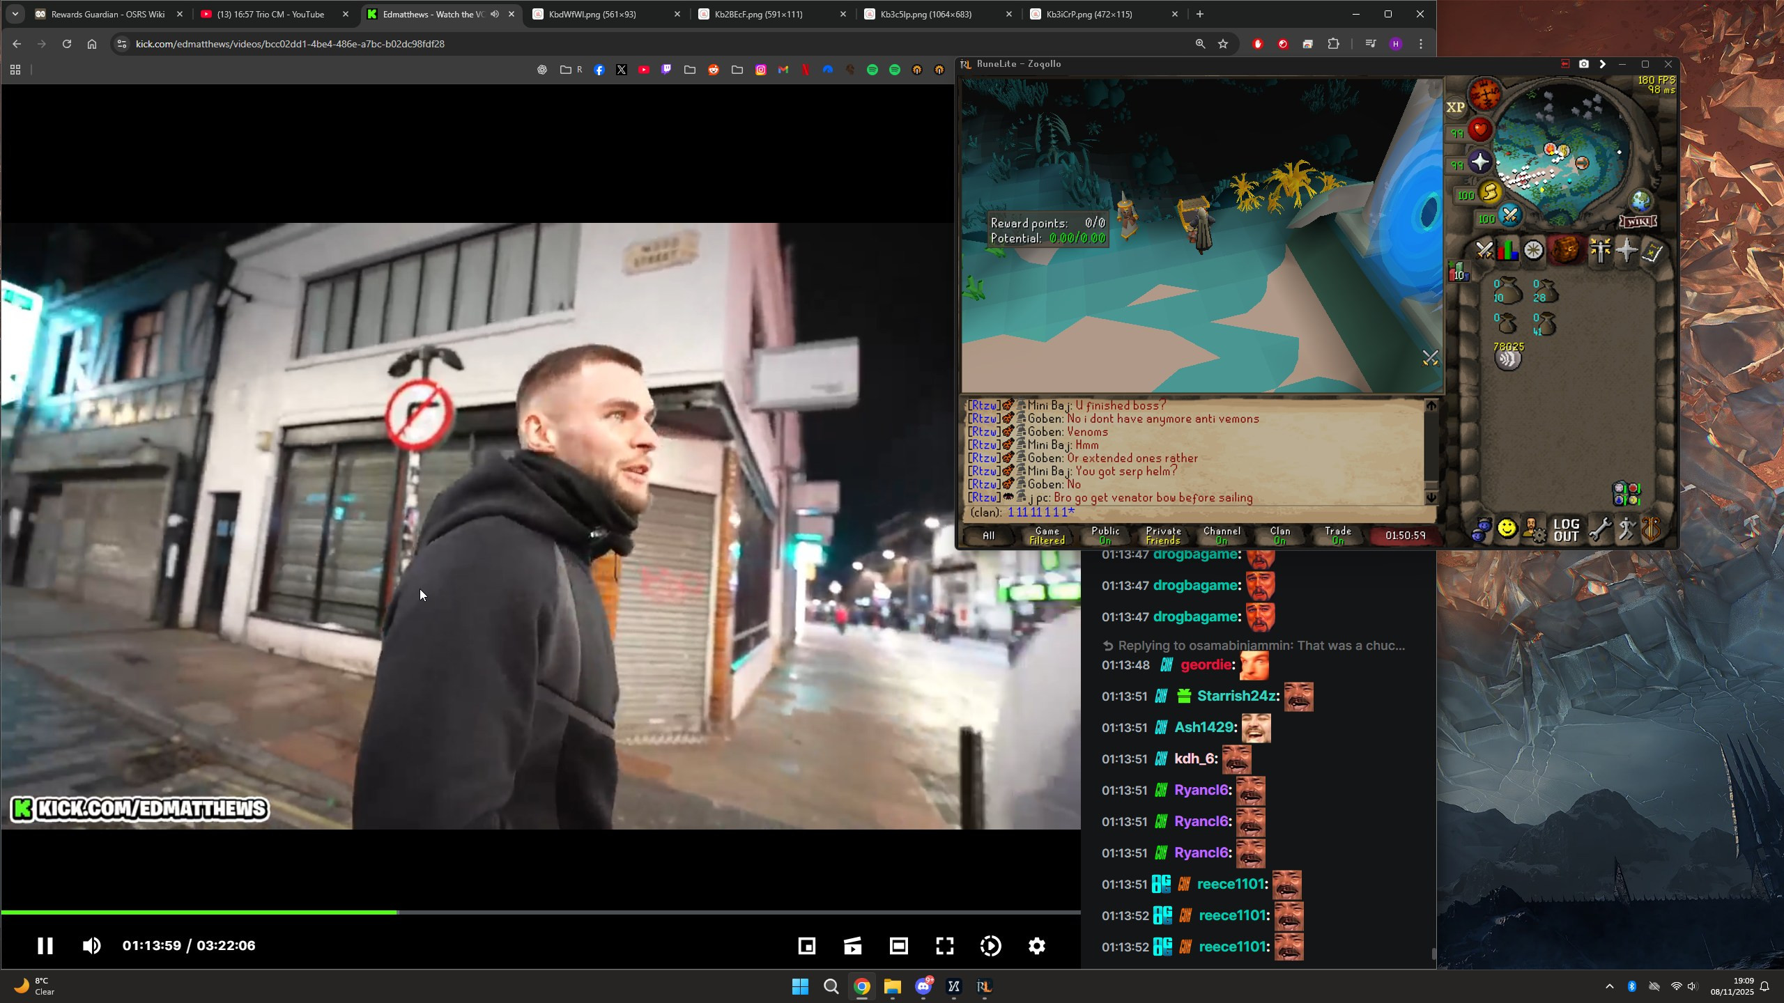Open the Emotes tab icon
This screenshot has width=1784, height=1003.
(1627, 530)
